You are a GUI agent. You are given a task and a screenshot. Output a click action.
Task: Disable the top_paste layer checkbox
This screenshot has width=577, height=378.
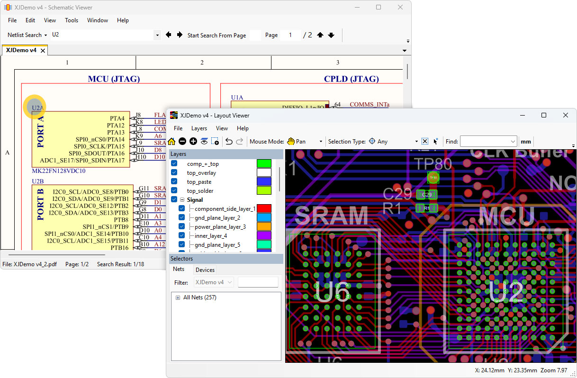click(174, 182)
